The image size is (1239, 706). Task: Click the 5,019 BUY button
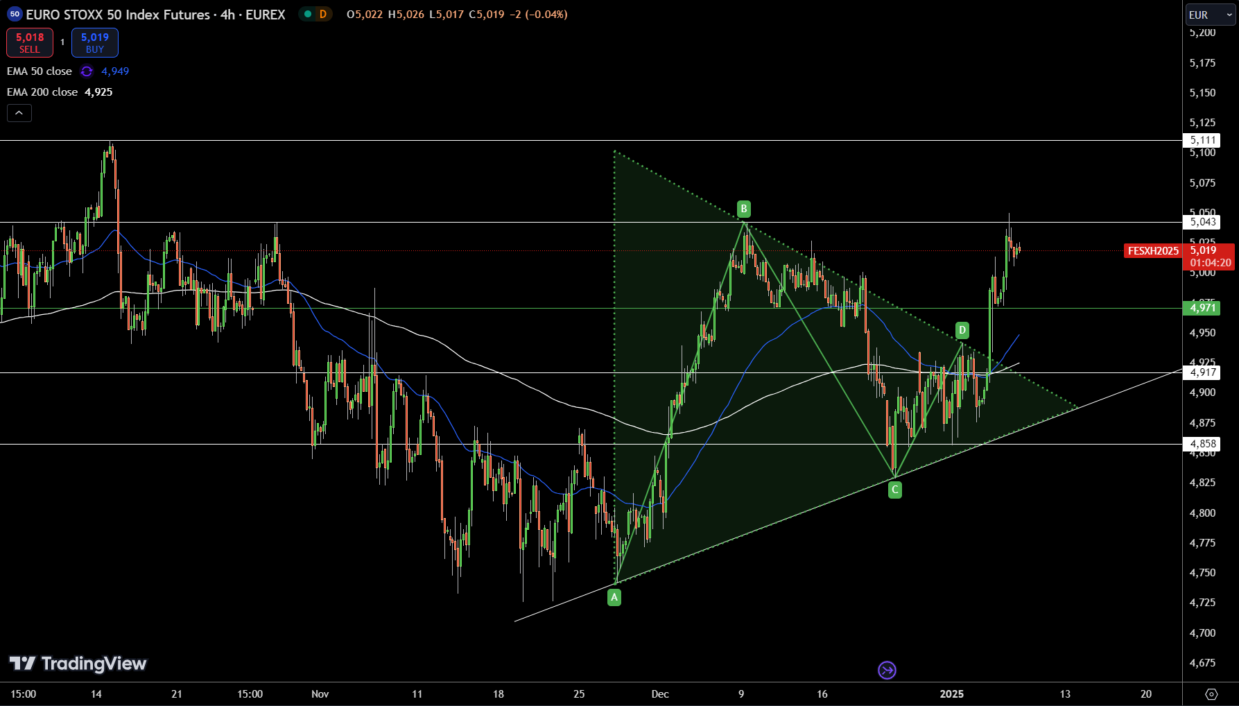(x=95, y=42)
